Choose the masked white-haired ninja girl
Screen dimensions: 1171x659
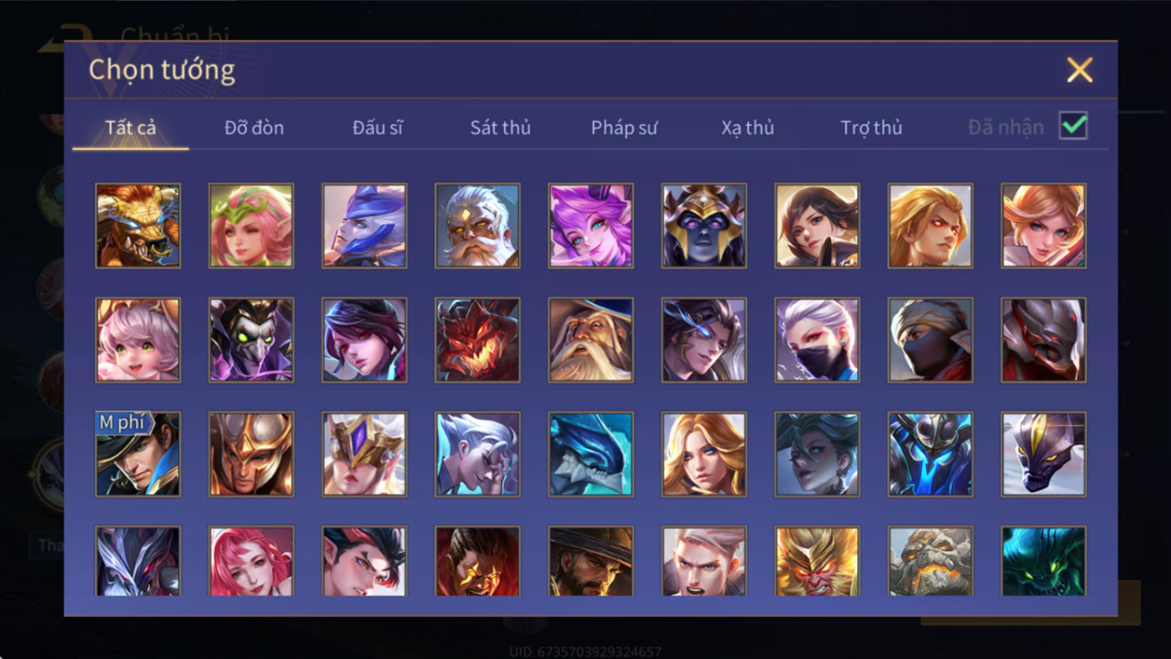(817, 340)
